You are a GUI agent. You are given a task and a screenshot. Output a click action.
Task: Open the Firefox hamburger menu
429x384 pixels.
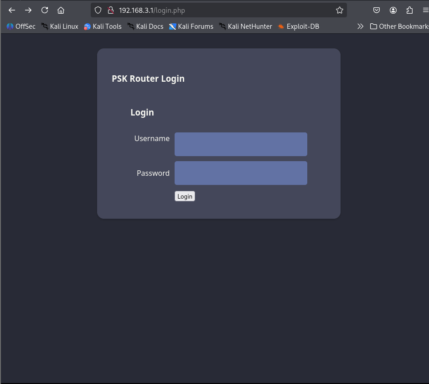tap(425, 10)
